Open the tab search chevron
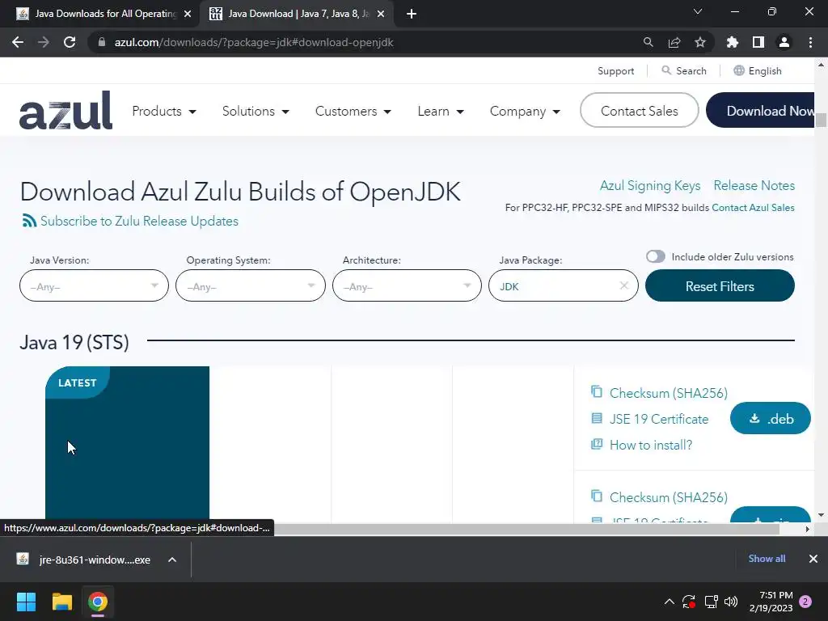 pyautogui.click(x=698, y=11)
